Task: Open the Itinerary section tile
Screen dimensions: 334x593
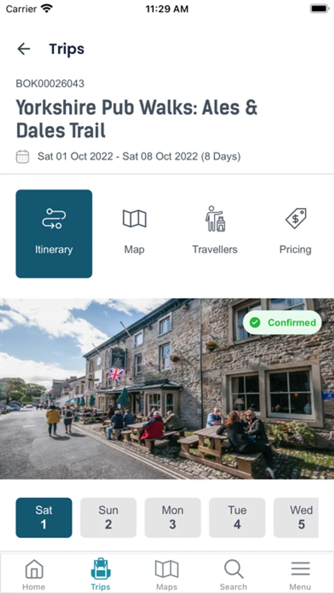Action: [54, 234]
